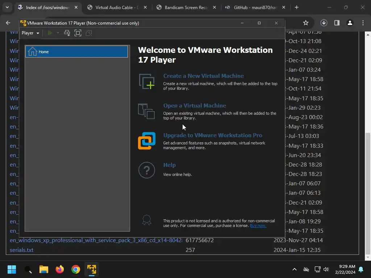Open a new browser tab

tap(296, 7)
